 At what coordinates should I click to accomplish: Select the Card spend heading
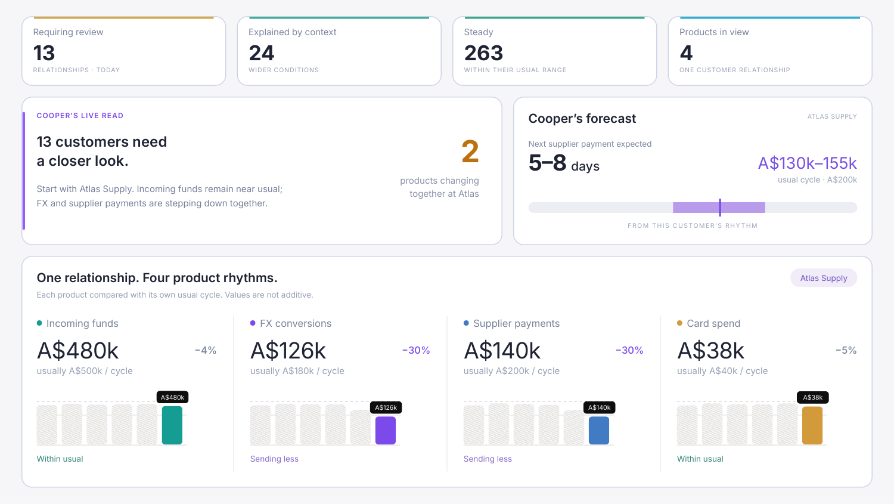click(713, 323)
